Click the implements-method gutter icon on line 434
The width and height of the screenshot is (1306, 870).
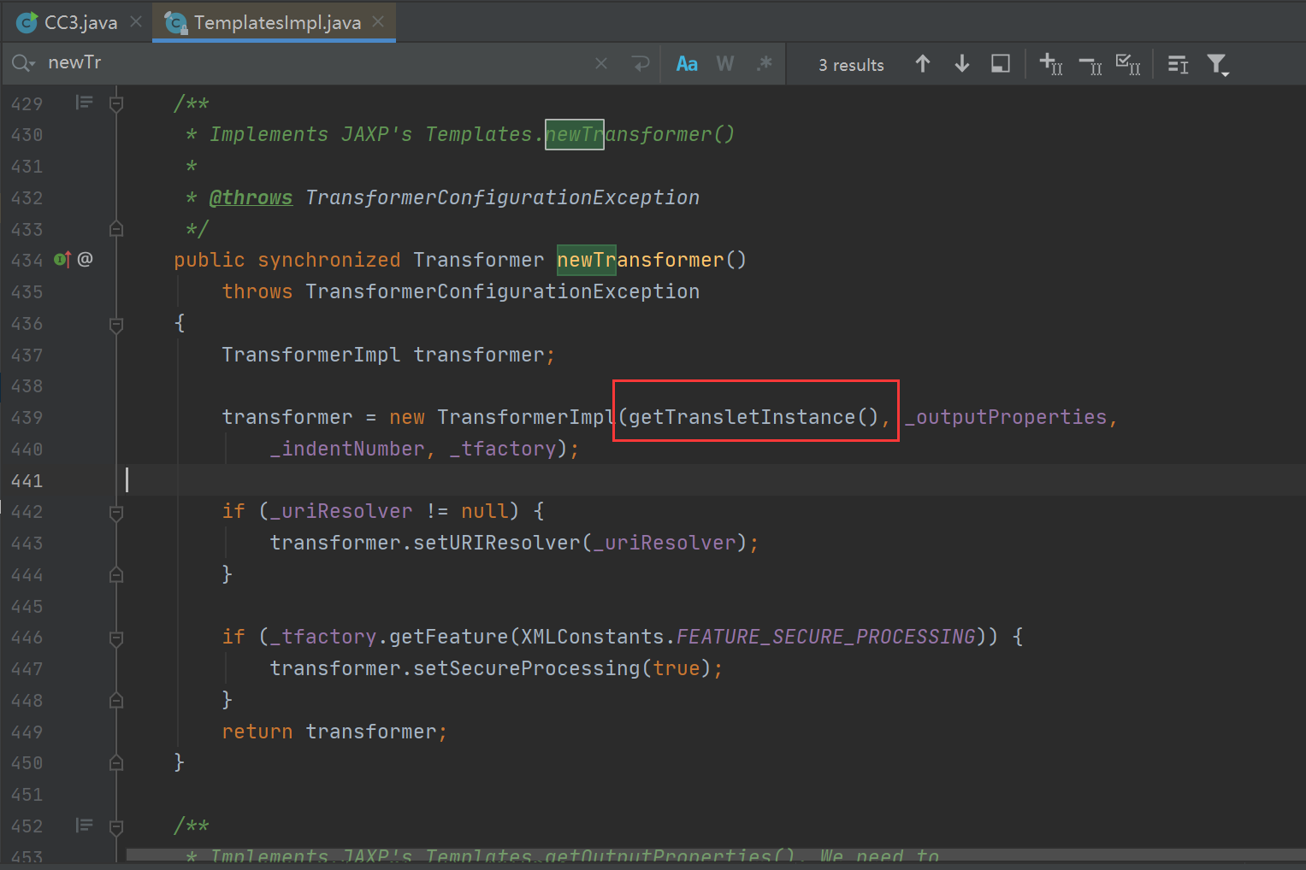tap(62, 259)
